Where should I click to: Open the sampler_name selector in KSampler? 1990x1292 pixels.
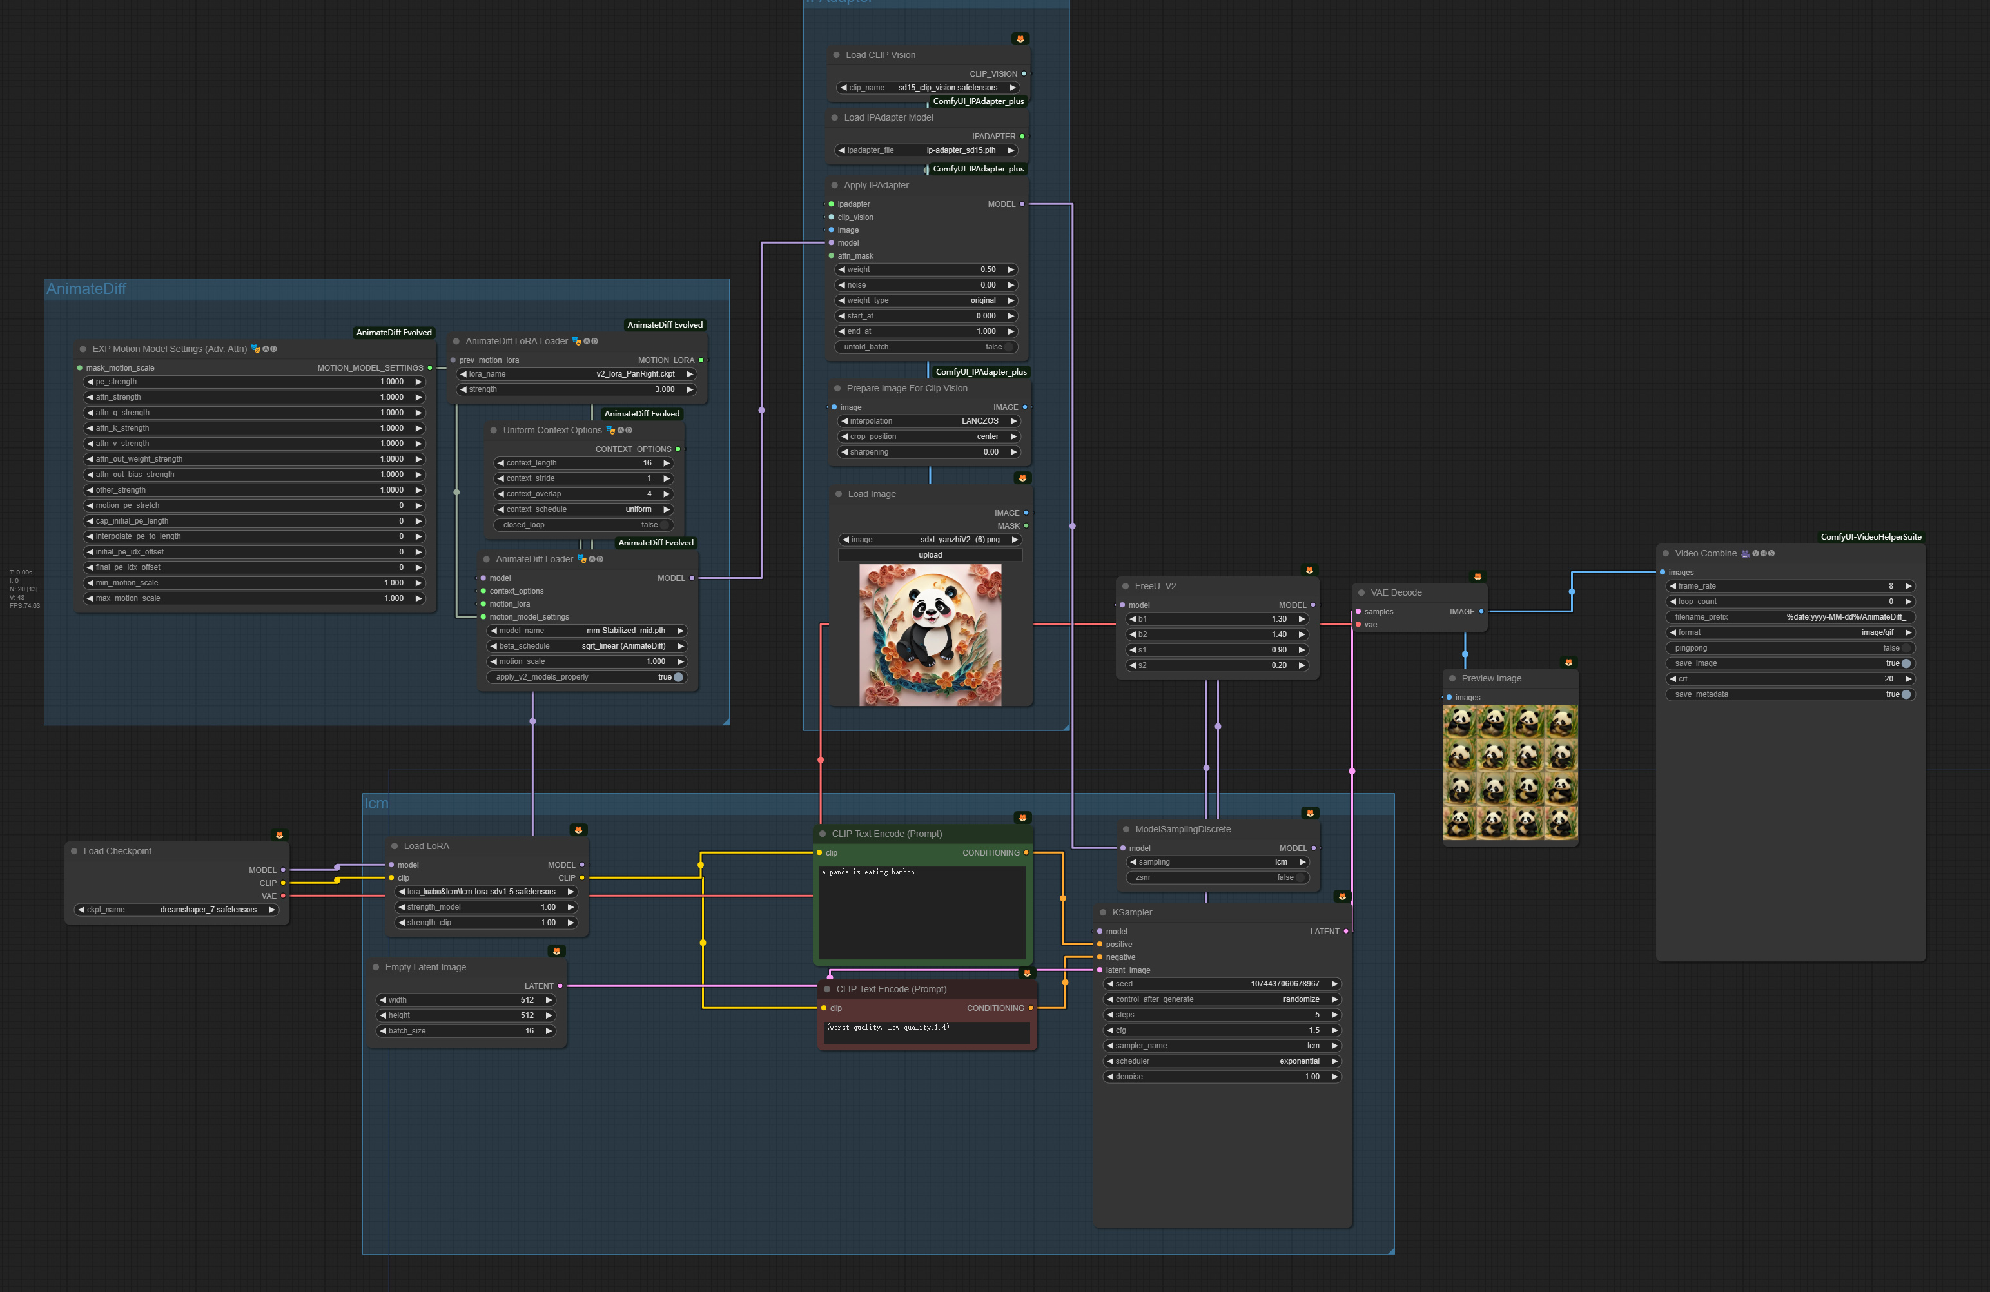pyautogui.click(x=1222, y=1045)
